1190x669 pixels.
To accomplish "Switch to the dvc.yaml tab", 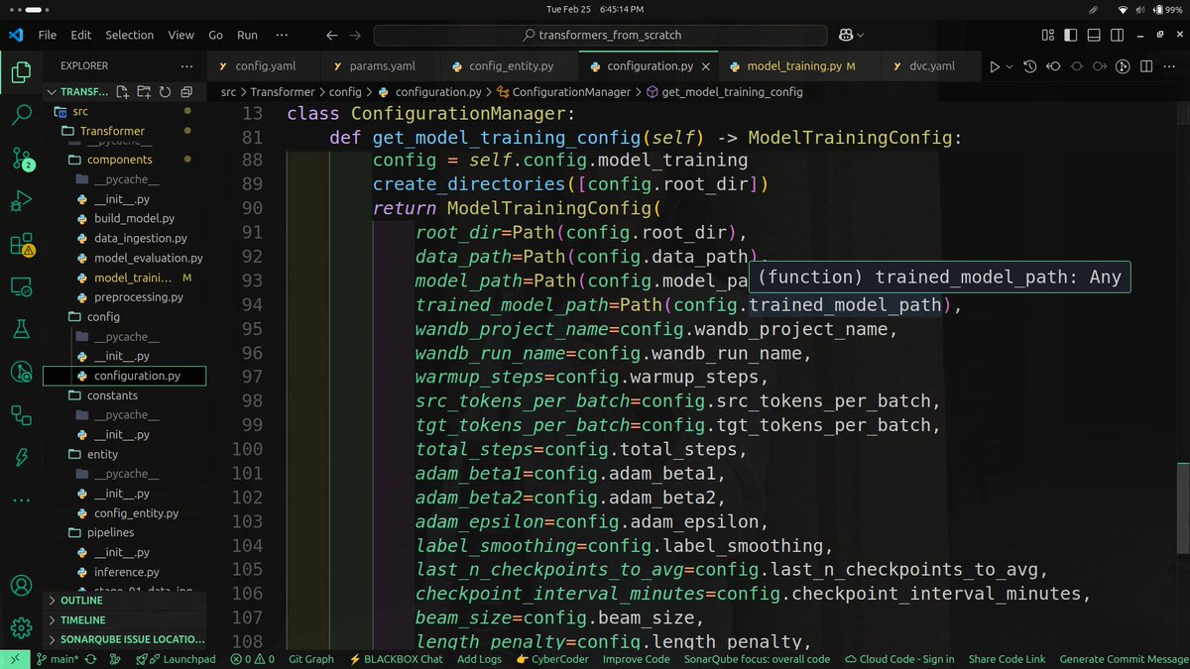I will coord(931,66).
